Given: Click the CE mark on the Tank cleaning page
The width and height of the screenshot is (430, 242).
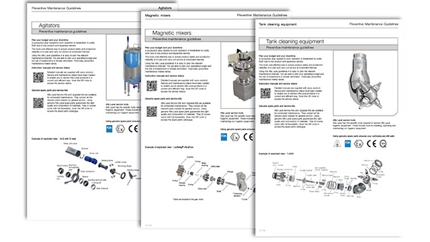Looking at the screenshot, I should click(372, 143).
